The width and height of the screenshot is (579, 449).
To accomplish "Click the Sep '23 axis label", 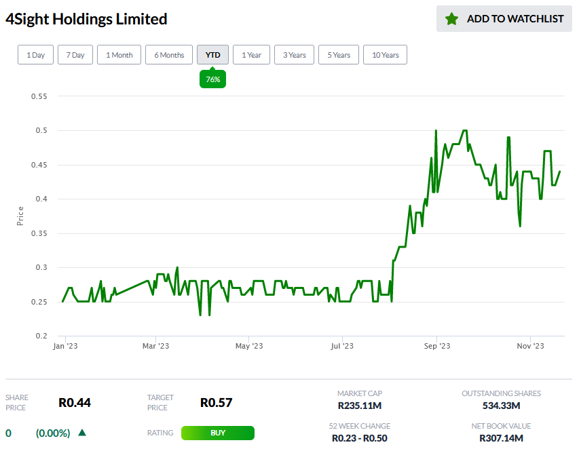I will (x=437, y=346).
